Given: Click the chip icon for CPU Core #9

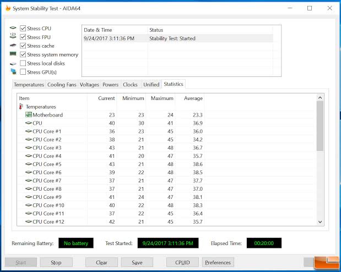Looking at the screenshot, I should tap(29, 197).
